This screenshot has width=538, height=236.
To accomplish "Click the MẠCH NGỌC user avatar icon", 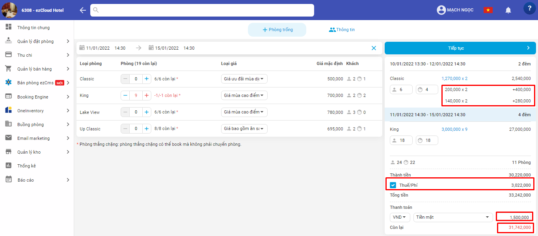I will pos(441,10).
